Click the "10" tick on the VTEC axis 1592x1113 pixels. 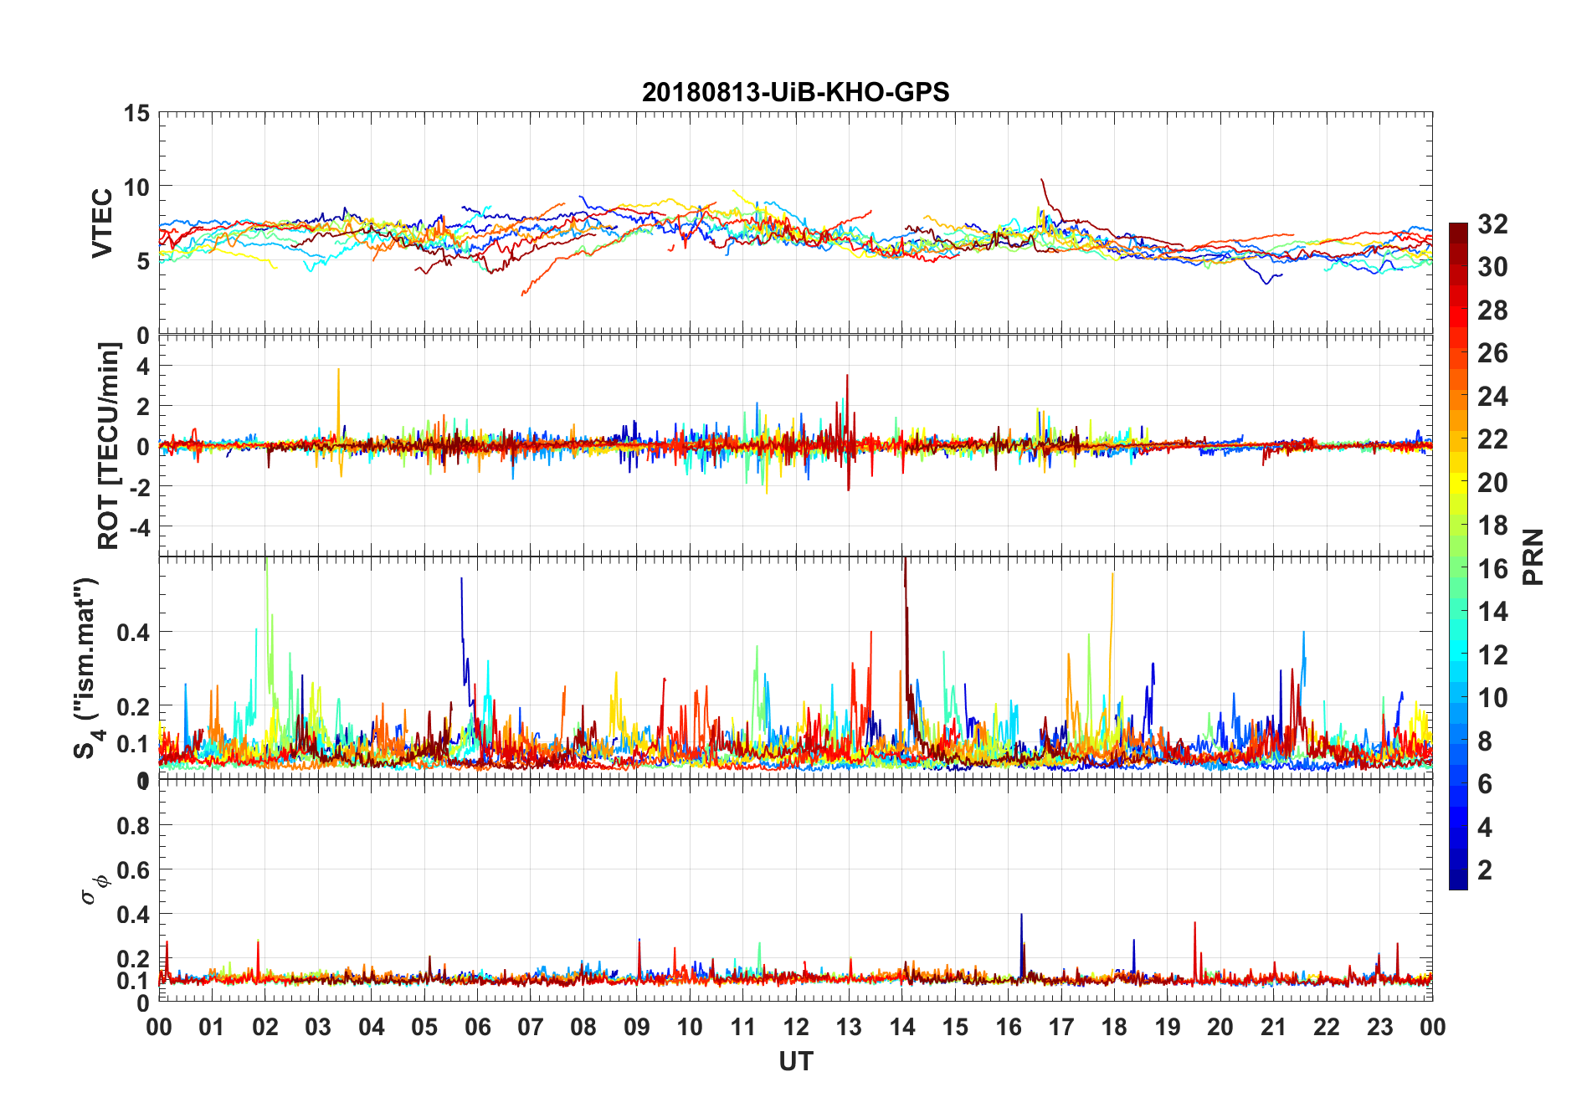pyautogui.click(x=136, y=187)
